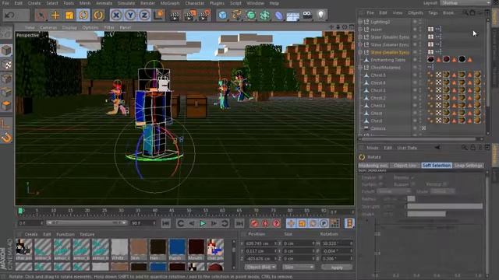Viewport: 499px width, 280px height.
Task: Open the Simulate menu
Action: pyautogui.click(x=126, y=3)
